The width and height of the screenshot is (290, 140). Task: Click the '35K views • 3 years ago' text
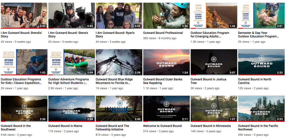point(253,135)
